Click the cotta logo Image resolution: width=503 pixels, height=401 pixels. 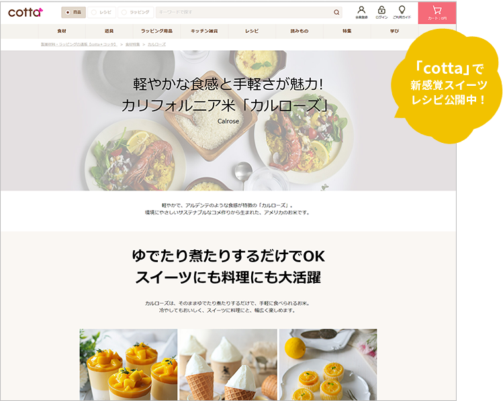pos(26,13)
